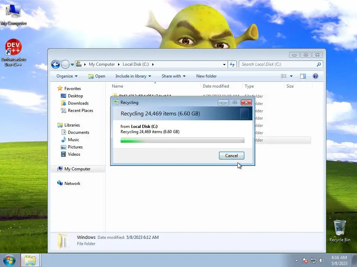The height and width of the screenshot is (267, 357).
Task: Click the Open toolbar button
Action: pyautogui.click(x=97, y=76)
